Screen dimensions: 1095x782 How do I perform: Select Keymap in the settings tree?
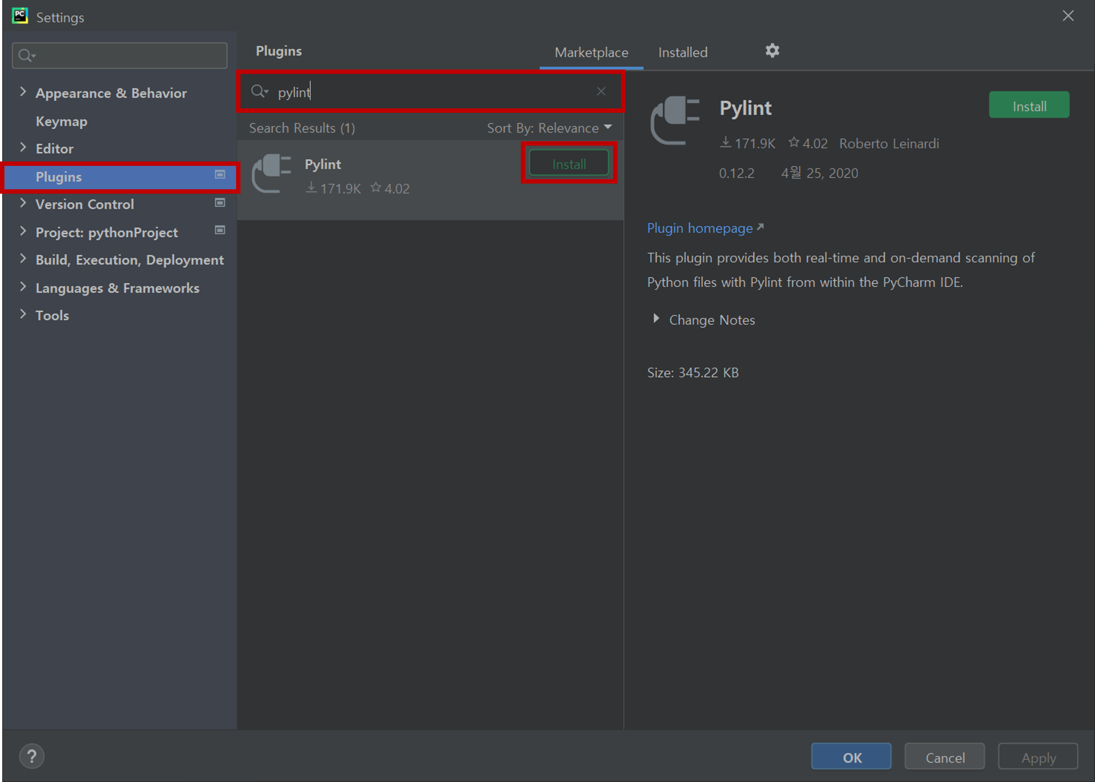[x=62, y=121]
